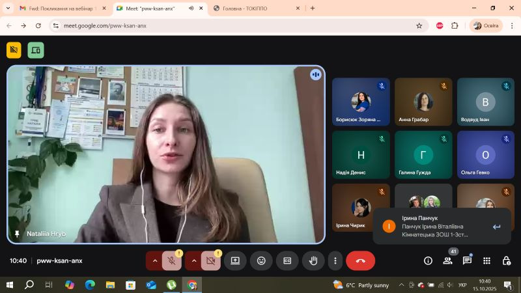Reply to Ірина Панчук message notification
This screenshot has width=521, height=293.
pos(496,227)
